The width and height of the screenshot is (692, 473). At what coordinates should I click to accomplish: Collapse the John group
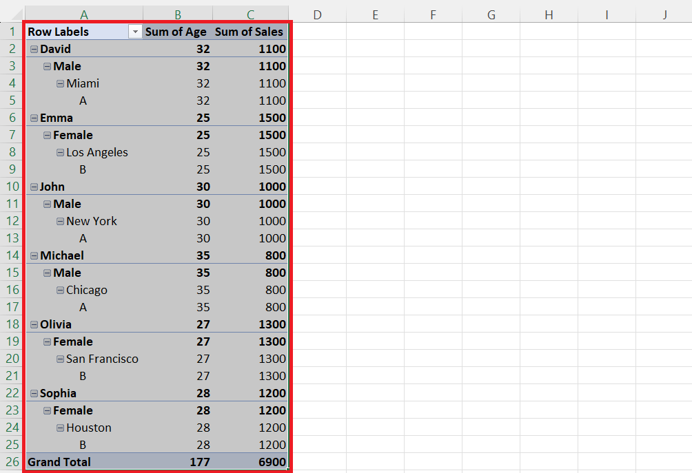click(x=34, y=187)
